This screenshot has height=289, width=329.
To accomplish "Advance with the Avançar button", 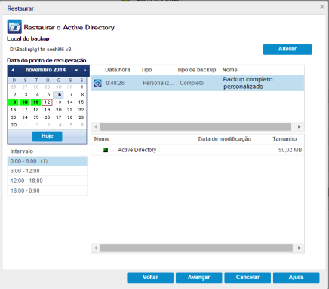I will click(x=198, y=278).
